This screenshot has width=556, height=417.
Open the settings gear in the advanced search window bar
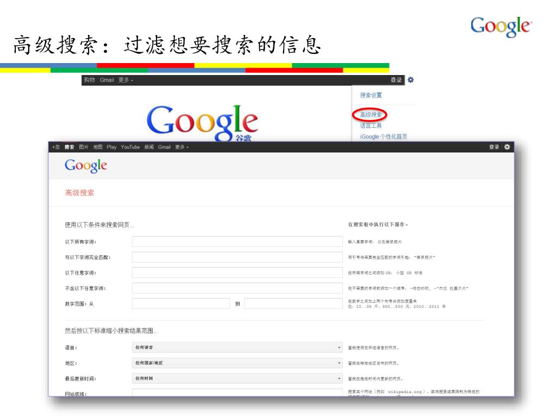[x=507, y=147]
